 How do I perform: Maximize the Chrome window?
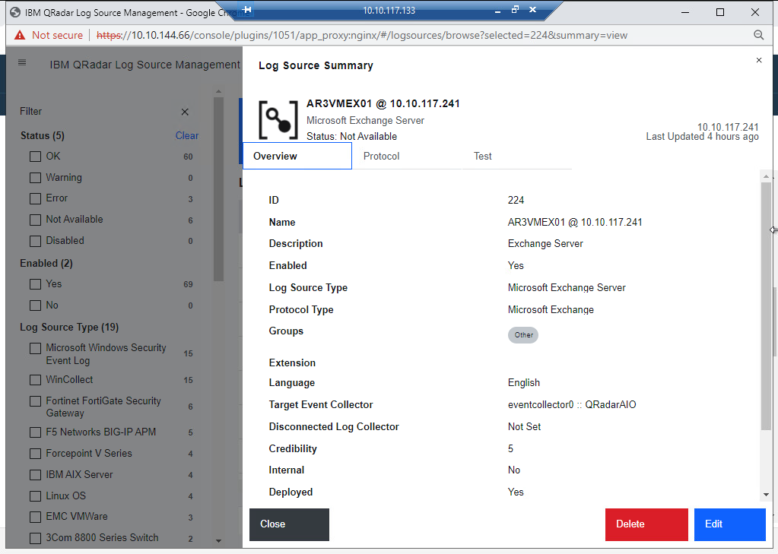coord(720,12)
